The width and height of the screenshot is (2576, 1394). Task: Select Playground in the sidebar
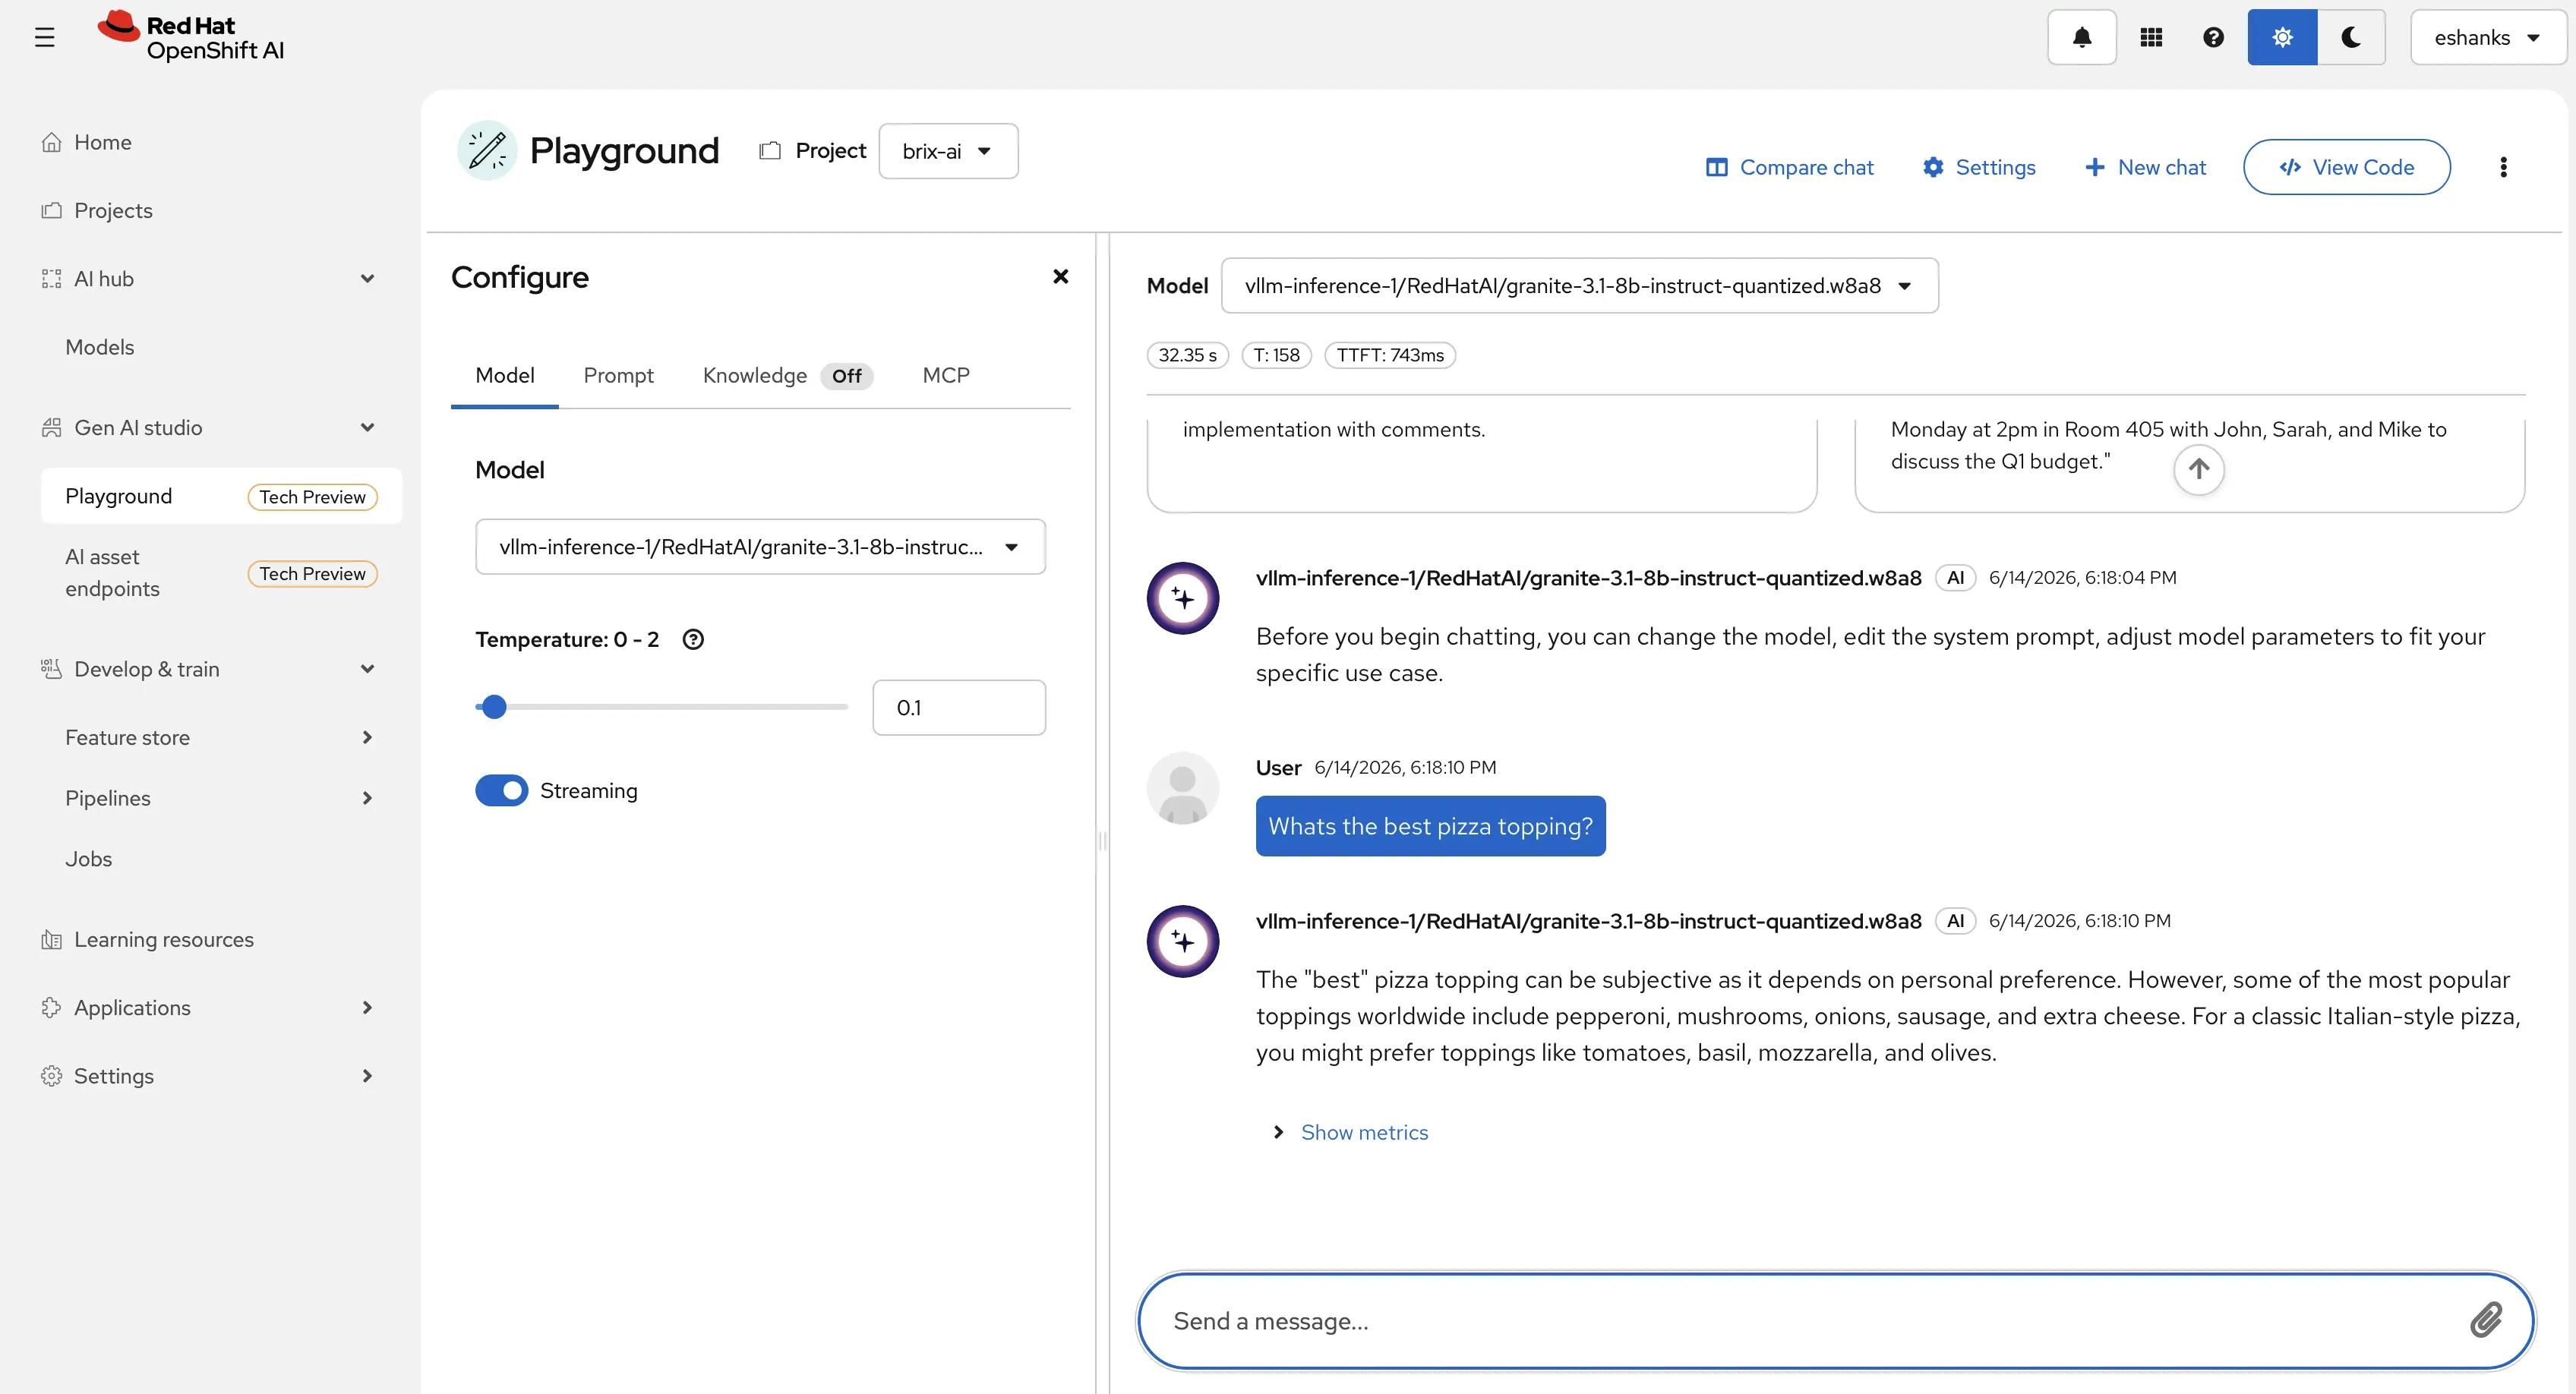coord(221,496)
